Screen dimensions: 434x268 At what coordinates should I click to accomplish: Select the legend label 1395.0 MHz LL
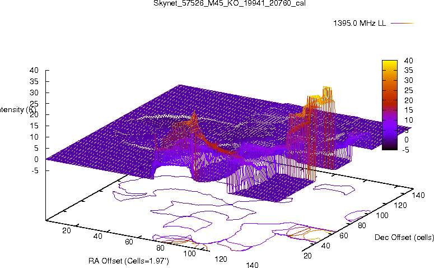[360, 24]
